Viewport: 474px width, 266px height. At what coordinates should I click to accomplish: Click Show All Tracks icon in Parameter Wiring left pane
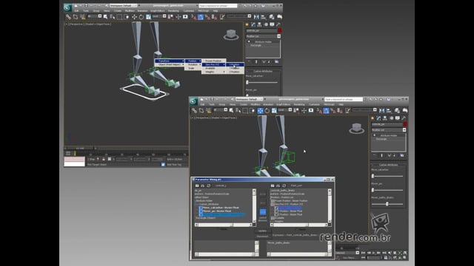pyautogui.click(x=197, y=185)
